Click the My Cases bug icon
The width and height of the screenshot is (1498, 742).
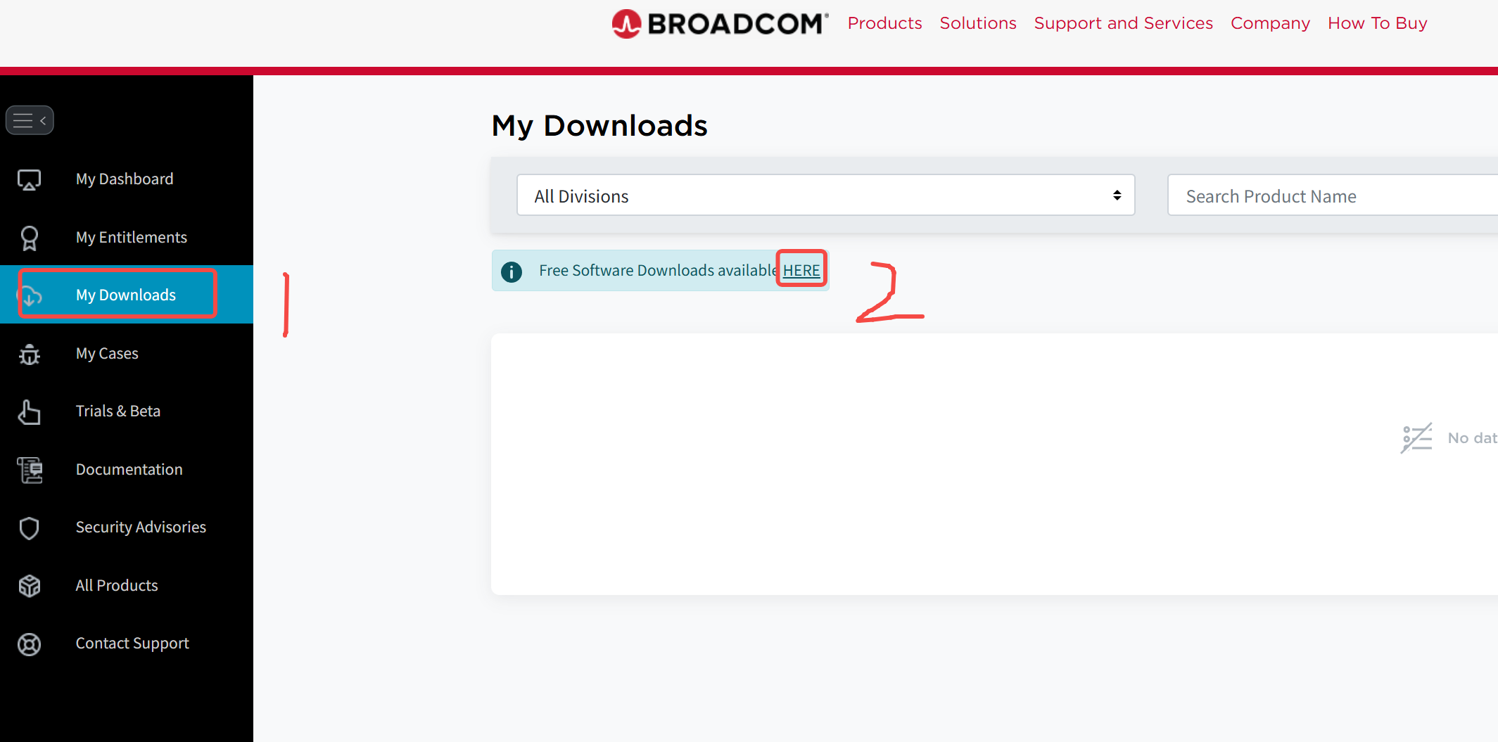(x=29, y=354)
